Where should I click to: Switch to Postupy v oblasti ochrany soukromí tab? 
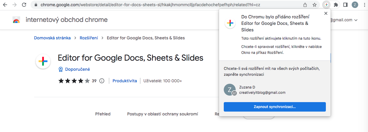163,114
